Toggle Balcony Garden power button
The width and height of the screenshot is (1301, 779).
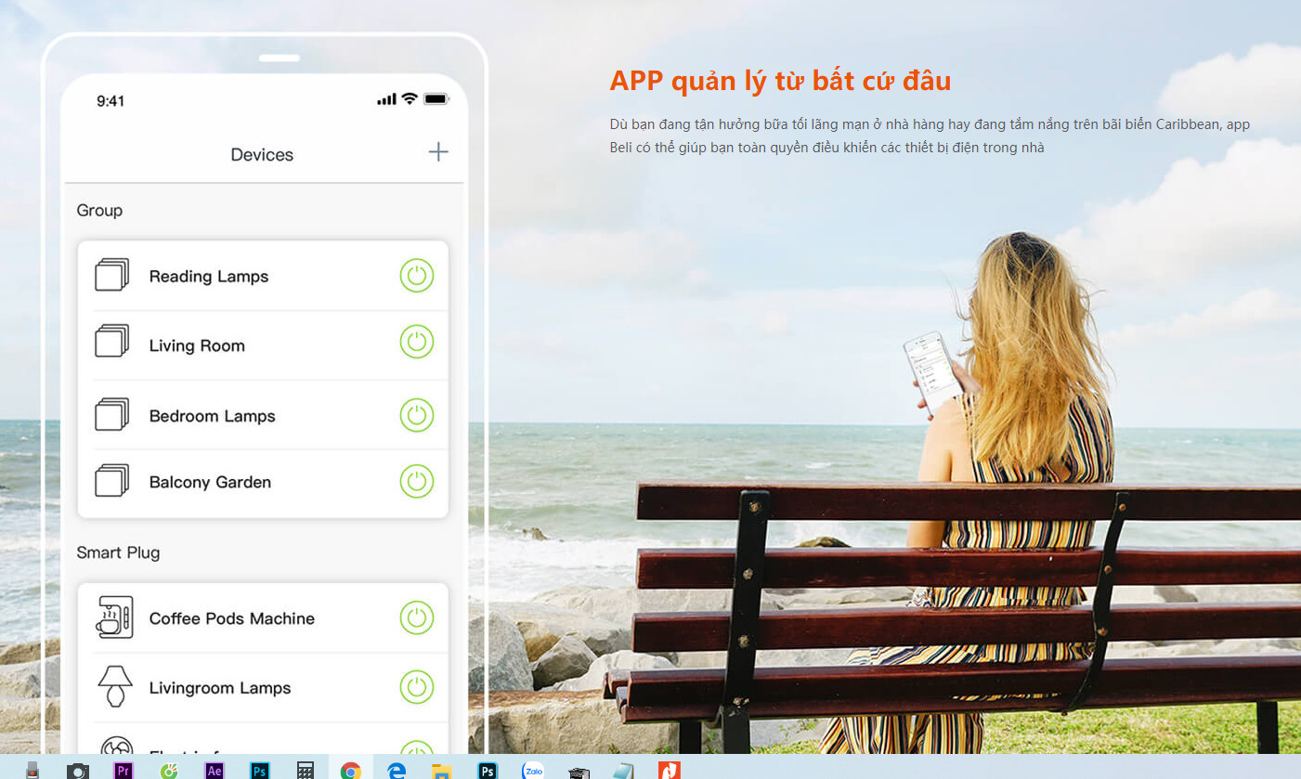[x=417, y=481]
